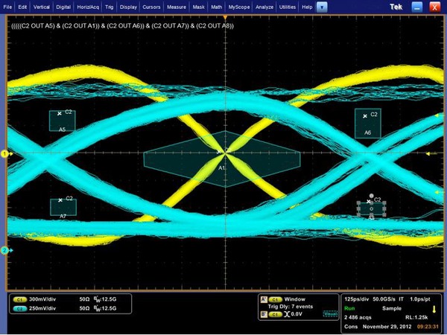The width and height of the screenshot is (447, 335).
Task: Toggle the Visual trigger indicator
Action: pos(323,315)
